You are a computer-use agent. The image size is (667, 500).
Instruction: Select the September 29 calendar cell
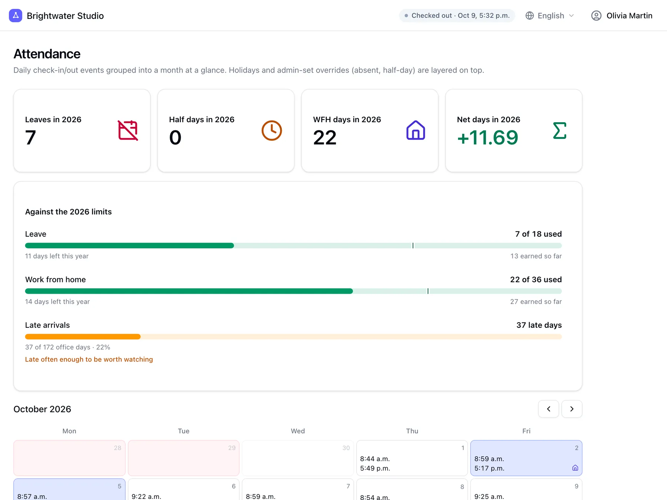point(183,458)
